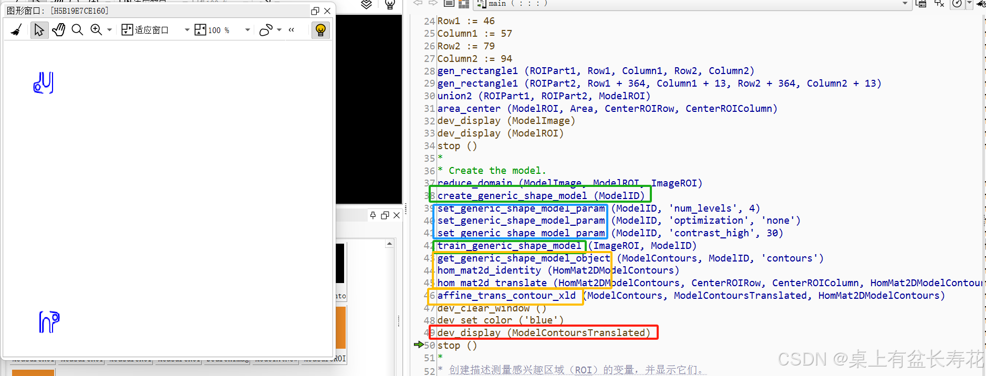Screen dimensions: 986x376
Task: Click the layers stack icon above black image
Action: tap(367, 5)
